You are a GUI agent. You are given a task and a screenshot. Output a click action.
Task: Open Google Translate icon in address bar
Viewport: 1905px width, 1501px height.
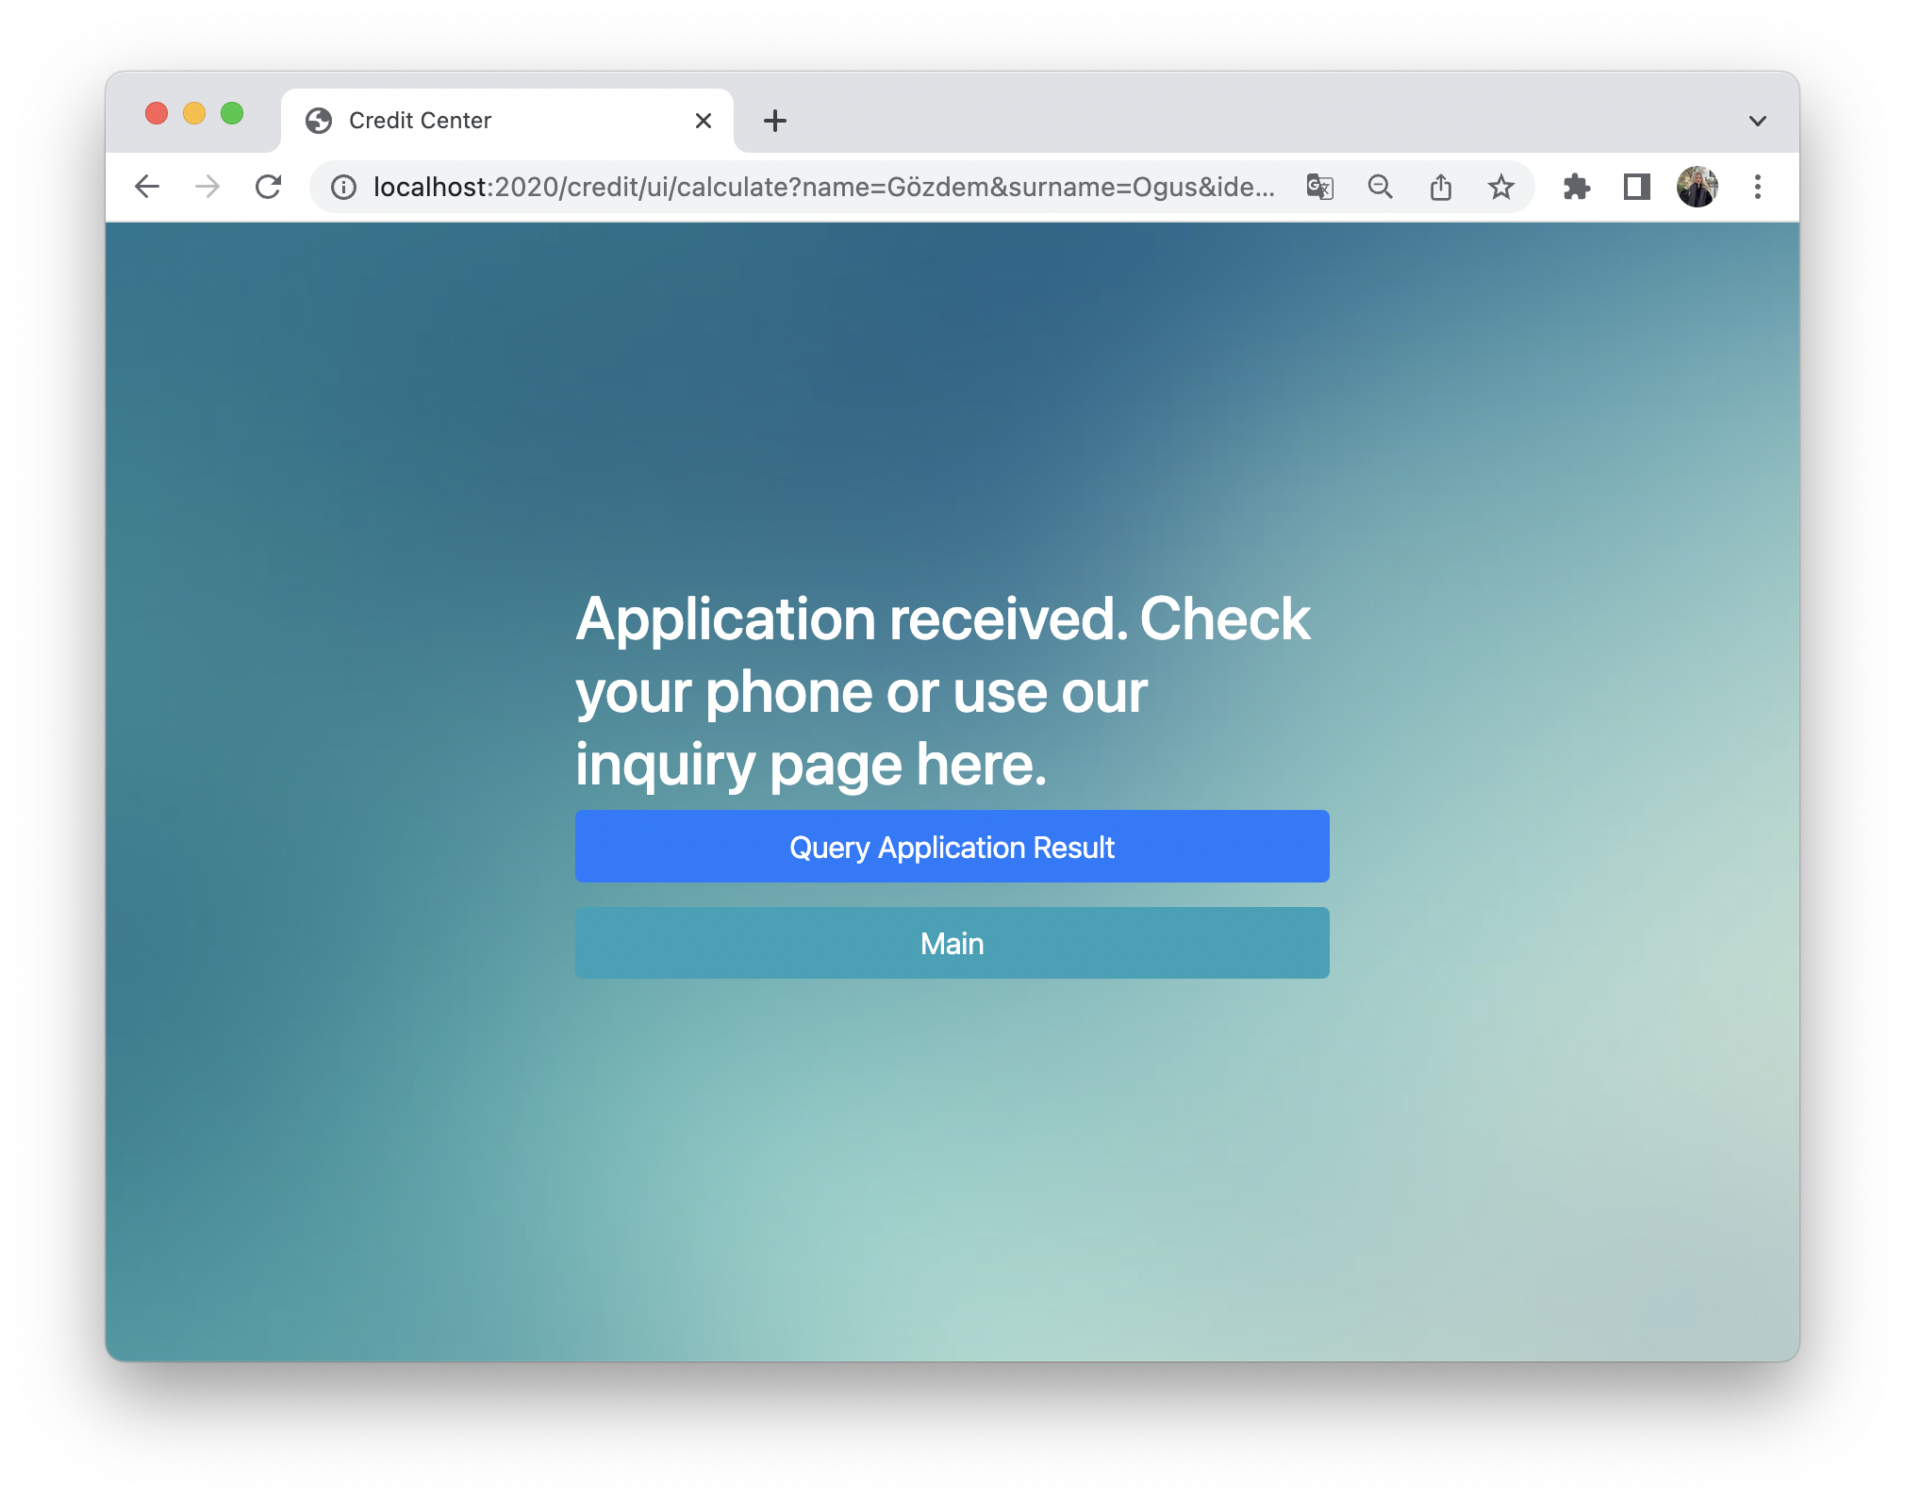coord(1320,187)
